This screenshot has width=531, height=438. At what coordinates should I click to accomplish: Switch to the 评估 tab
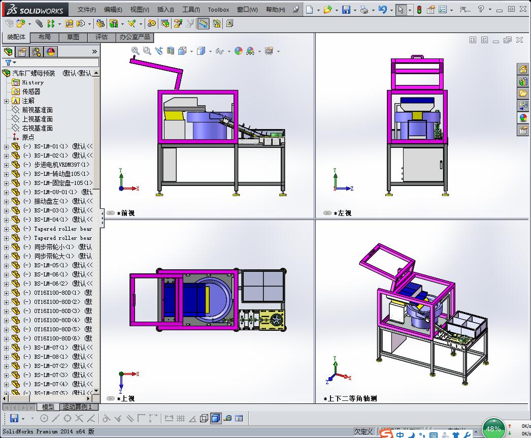pyautogui.click(x=102, y=37)
